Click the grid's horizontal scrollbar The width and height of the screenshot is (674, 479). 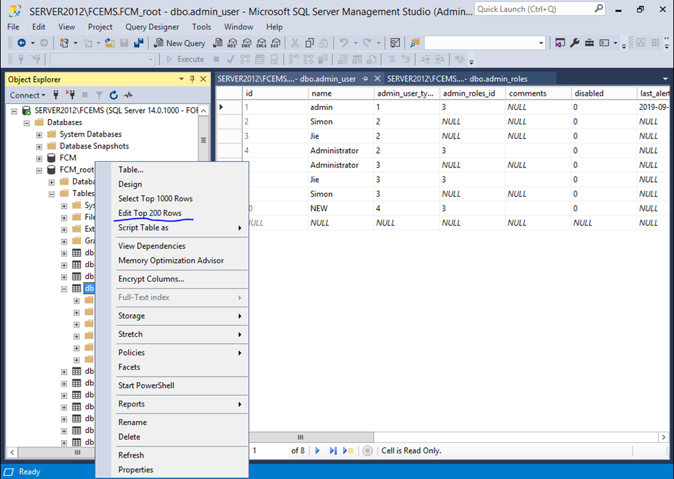point(299,437)
